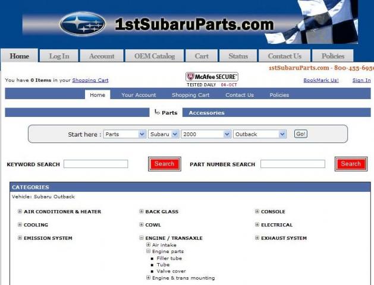The width and height of the screenshot is (374, 285).
Task: Expand Air Conditioner & Heater category
Action: point(20,211)
